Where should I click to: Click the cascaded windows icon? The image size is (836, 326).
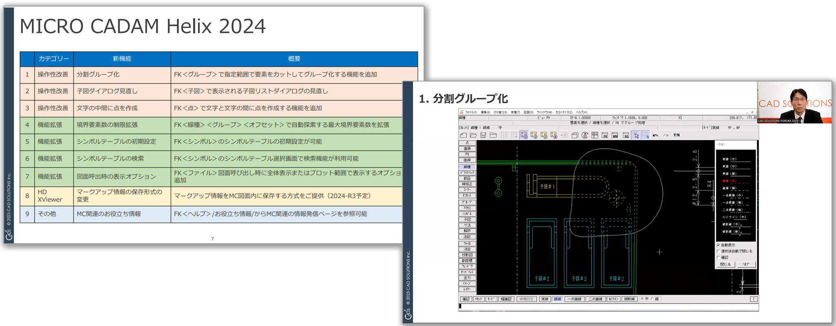pos(575,135)
